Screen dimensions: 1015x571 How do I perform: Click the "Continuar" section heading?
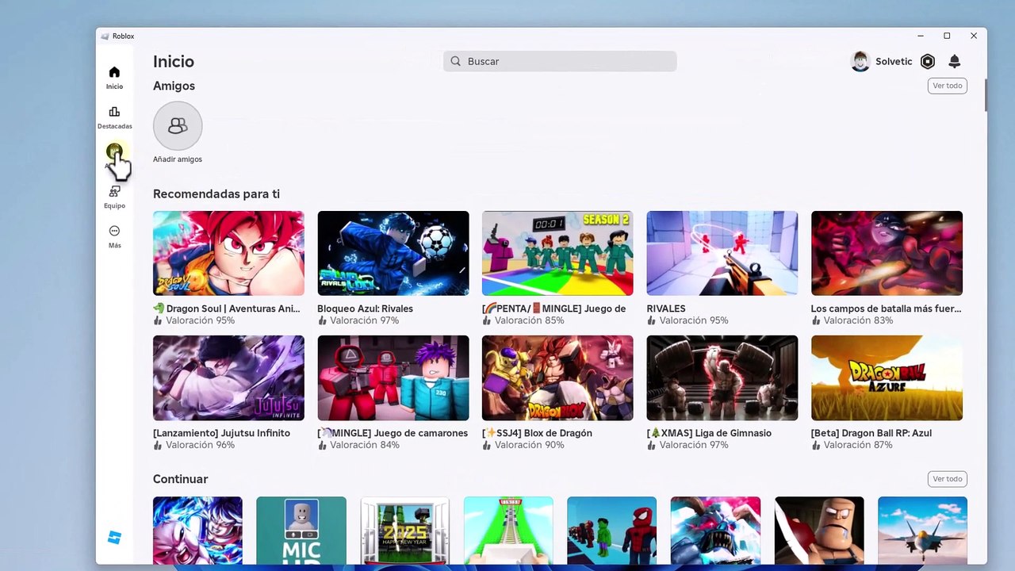pos(180,479)
